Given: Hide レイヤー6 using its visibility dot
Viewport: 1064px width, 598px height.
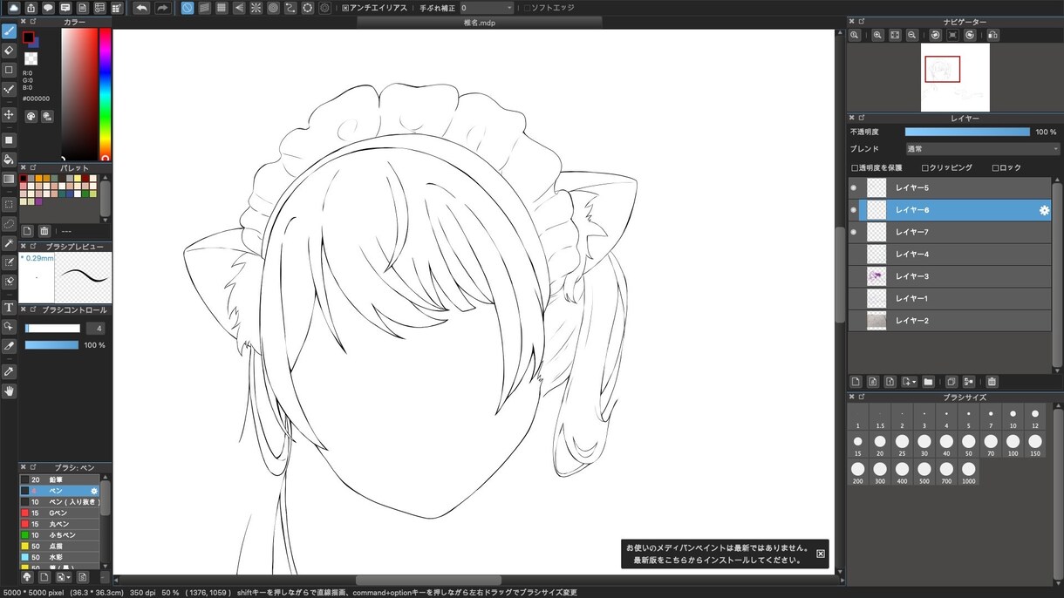Looking at the screenshot, I should (855, 210).
